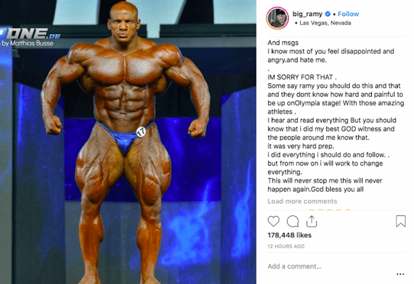The width and height of the screenshot is (414, 284).
Task: Open the 12 hours ago timestamp
Action: pyautogui.click(x=286, y=246)
